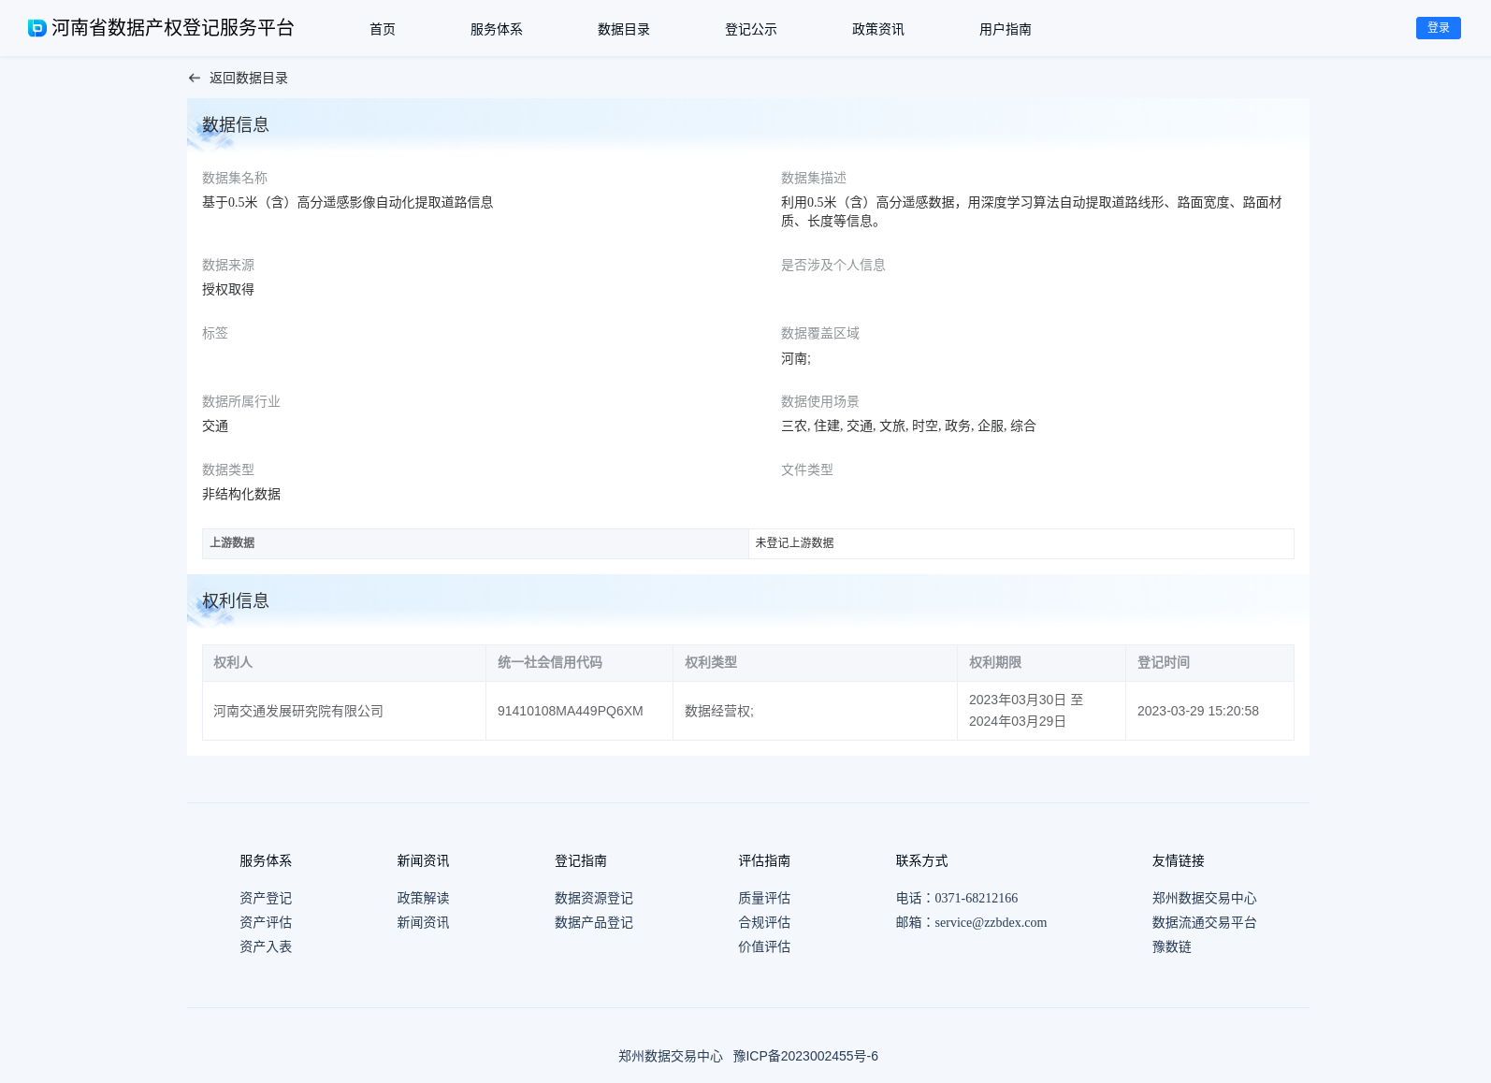Open the 服务体系 navigation menu
Viewport: 1491px width, 1083px height.
pos(497,29)
